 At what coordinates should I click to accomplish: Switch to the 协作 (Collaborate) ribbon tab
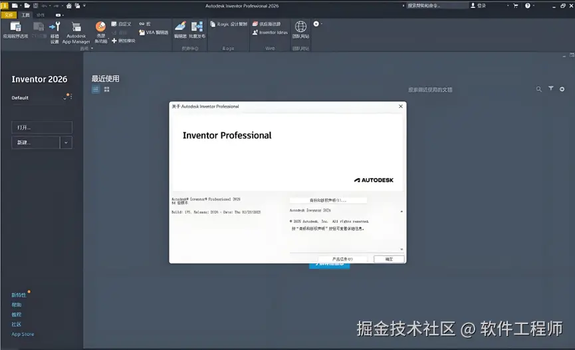pyautogui.click(x=41, y=15)
